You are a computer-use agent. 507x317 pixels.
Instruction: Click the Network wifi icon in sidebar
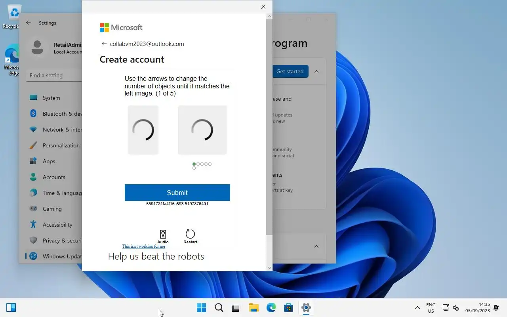(x=33, y=130)
